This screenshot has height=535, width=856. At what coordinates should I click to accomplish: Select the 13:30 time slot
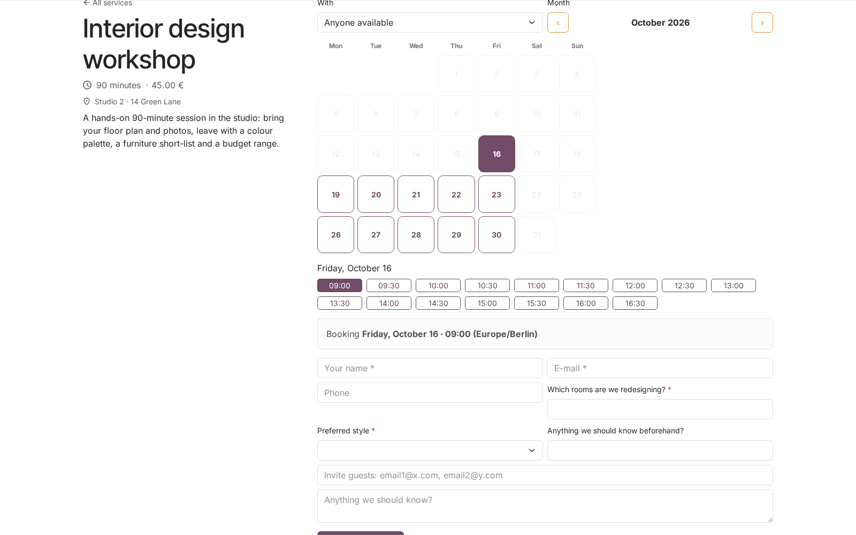(x=340, y=303)
